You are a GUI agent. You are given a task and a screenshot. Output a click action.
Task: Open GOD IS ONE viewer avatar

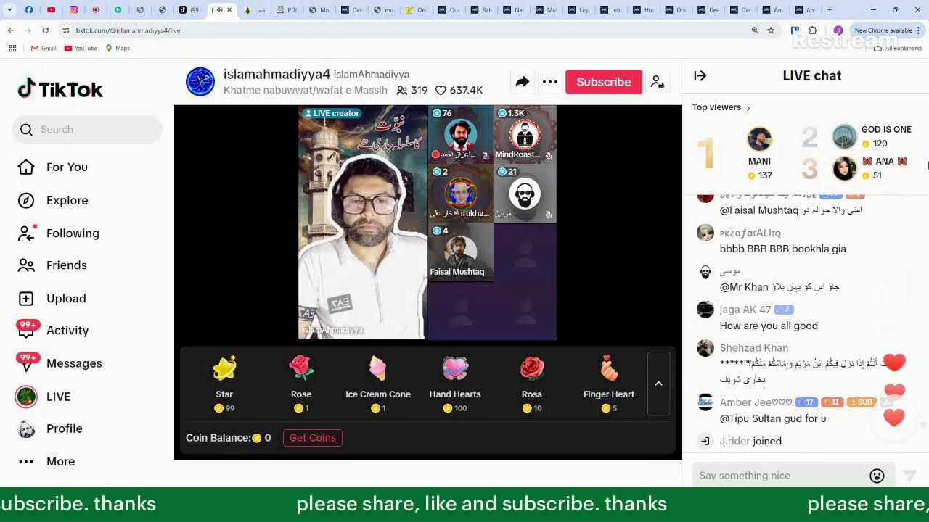pyautogui.click(x=844, y=136)
